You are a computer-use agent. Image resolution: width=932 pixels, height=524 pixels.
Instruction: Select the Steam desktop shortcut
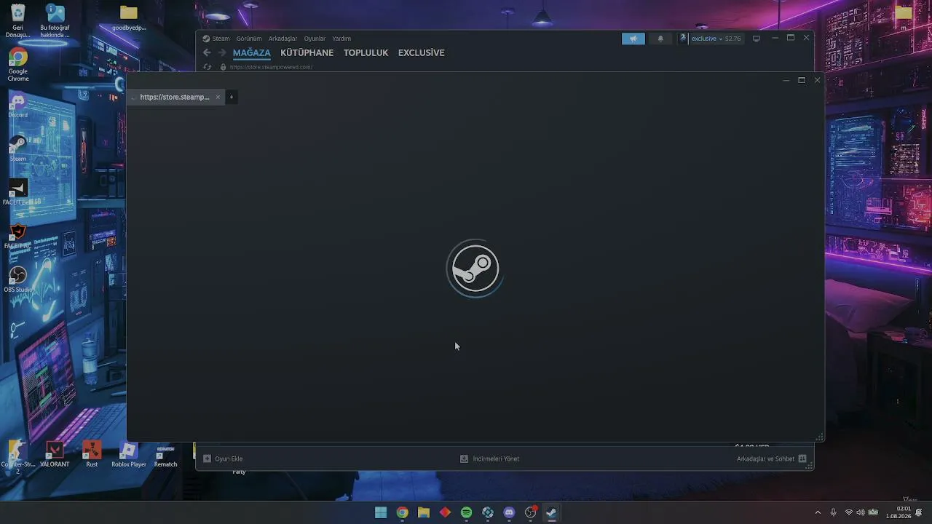(18, 149)
